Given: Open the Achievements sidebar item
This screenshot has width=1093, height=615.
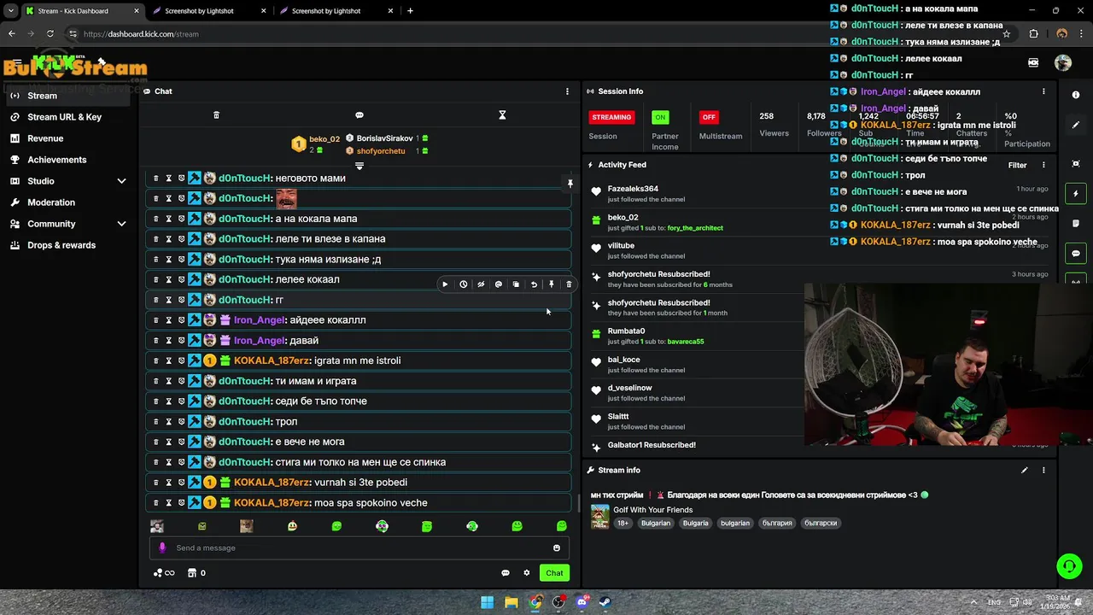Looking at the screenshot, I should tap(70, 160).
